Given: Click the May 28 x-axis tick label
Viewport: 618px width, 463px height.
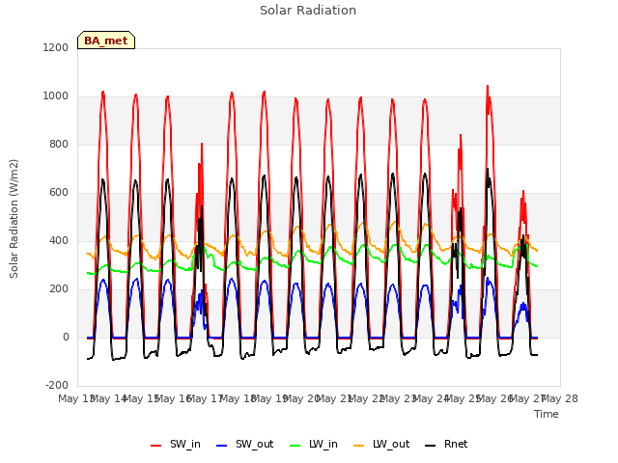Looking at the screenshot, I should click(x=559, y=398).
